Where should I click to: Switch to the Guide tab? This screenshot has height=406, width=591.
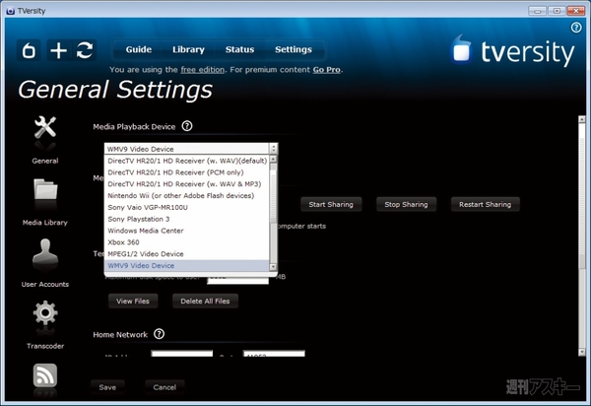[x=139, y=49]
